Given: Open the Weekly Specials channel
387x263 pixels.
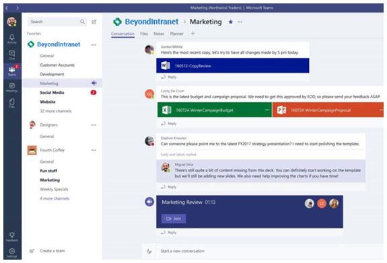Looking at the screenshot, I should 54,189.
